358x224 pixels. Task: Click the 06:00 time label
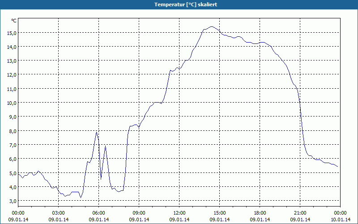[98, 213]
